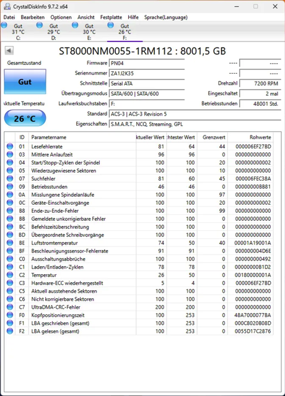Click status icon for Hardware-ECC wiederhergestellt row

10,283
